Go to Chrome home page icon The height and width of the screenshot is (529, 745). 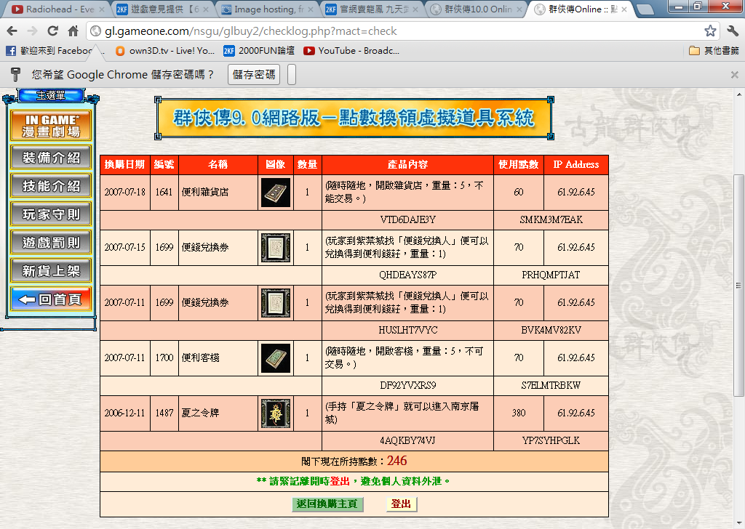click(73, 31)
